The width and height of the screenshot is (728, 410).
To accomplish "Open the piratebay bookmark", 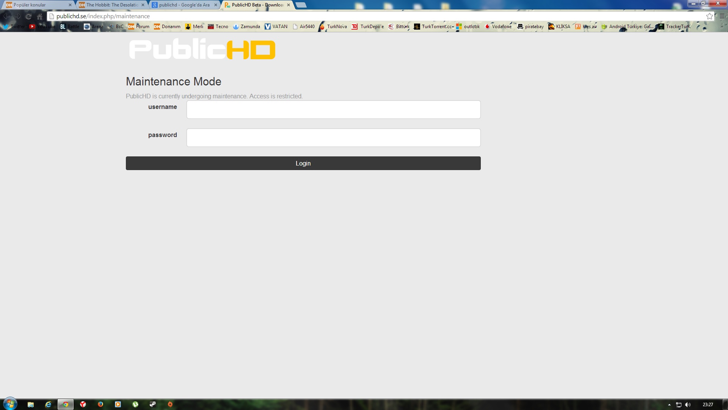I will coord(530,27).
